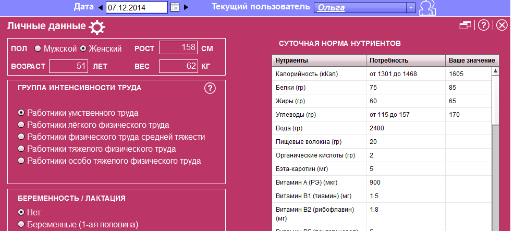Viewport: 514px width, 231px height.
Task: Select Работники лёгкого физического труда
Action: click(21, 125)
